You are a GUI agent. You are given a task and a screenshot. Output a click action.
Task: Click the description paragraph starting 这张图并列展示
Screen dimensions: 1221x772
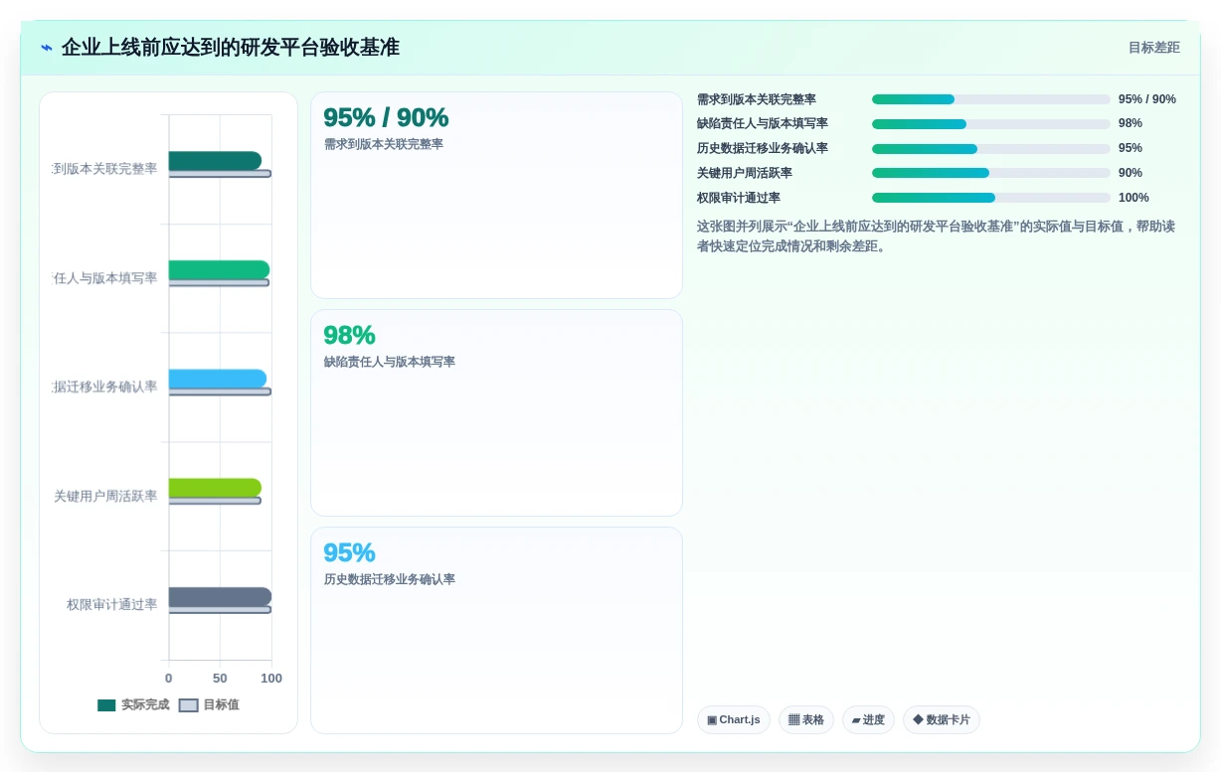[936, 236]
